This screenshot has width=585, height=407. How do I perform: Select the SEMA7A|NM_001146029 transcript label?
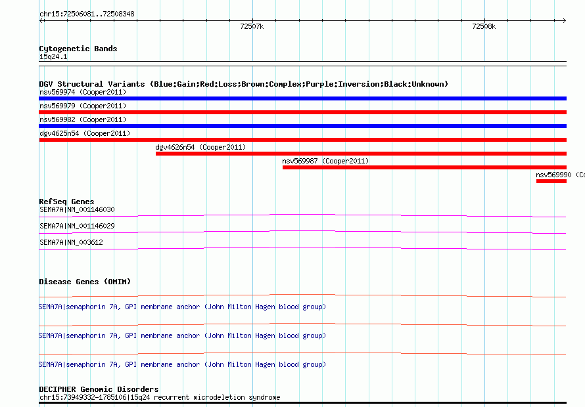click(x=77, y=226)
